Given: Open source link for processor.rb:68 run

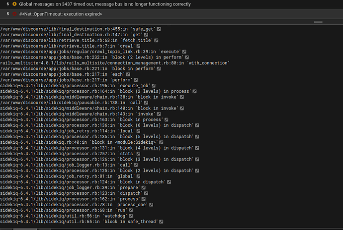Looking at the screenshot, I should click(x=131, y=211).
